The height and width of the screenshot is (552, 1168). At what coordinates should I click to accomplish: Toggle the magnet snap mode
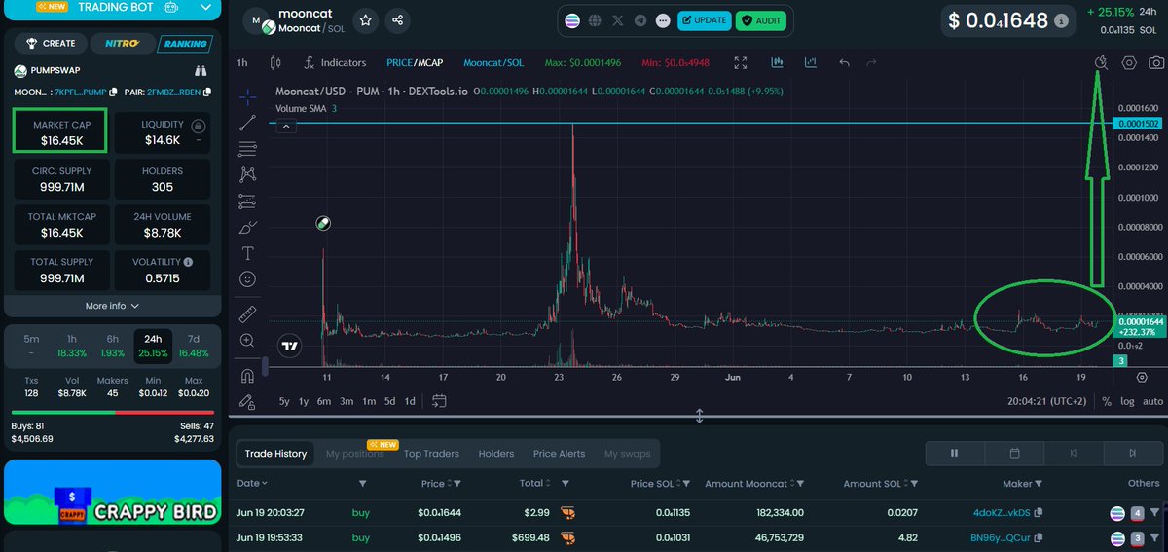coord(247,375)
